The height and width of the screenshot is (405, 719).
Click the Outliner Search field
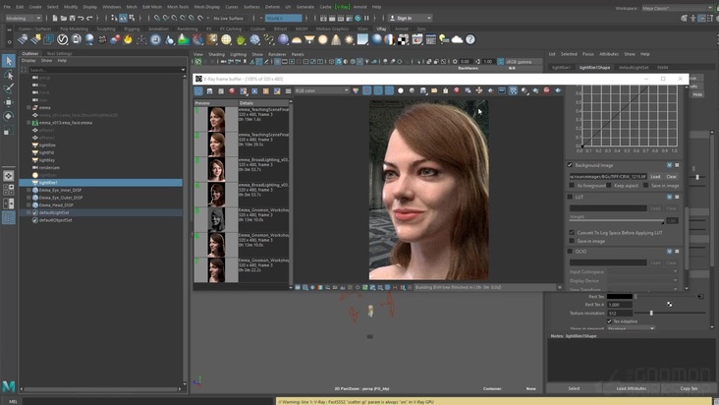click(107, 70)
